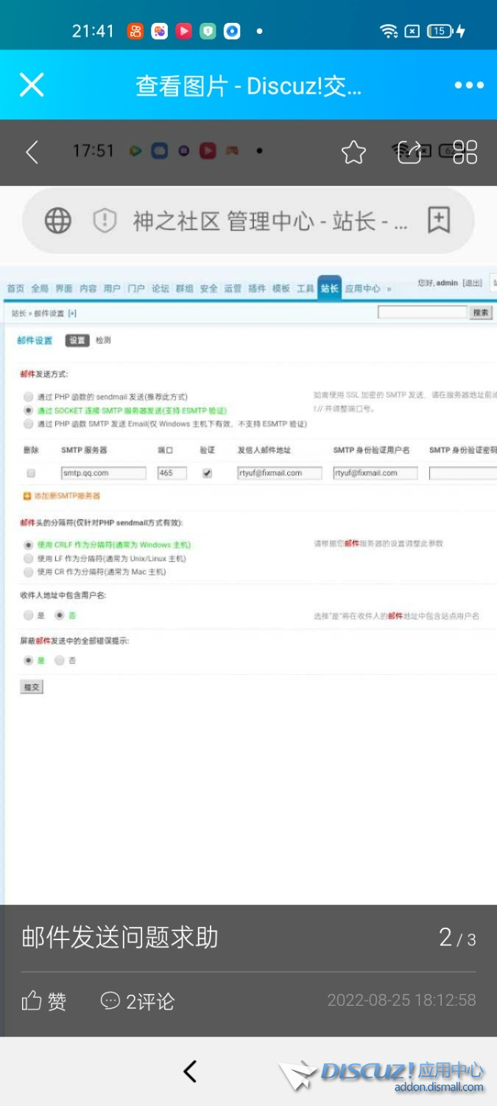
Task: Click 站长 in the breadcrumb
Action: (19, 313)
